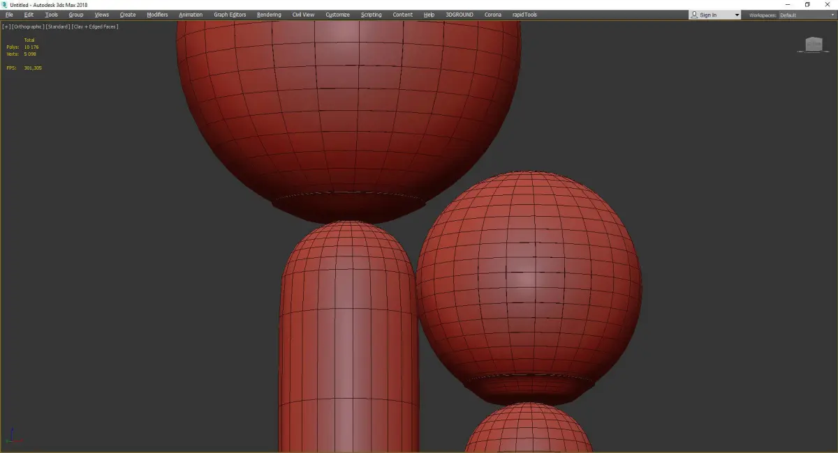Open the Graph Editors menu
This screenshot has height=453, width=838.
tap(230, 15)
